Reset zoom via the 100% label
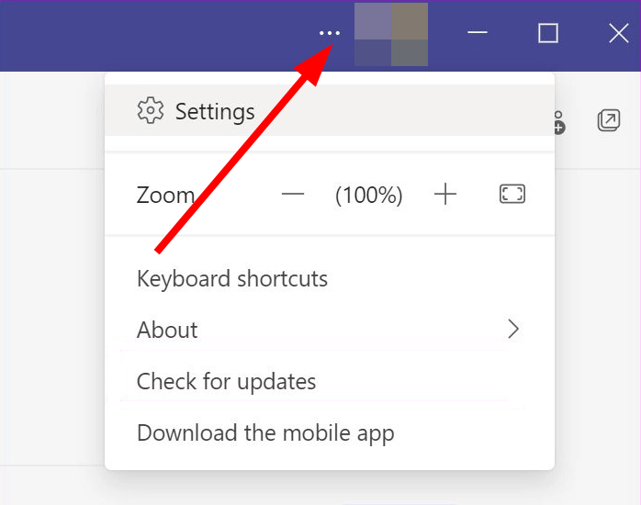 (x=369, y=195)
